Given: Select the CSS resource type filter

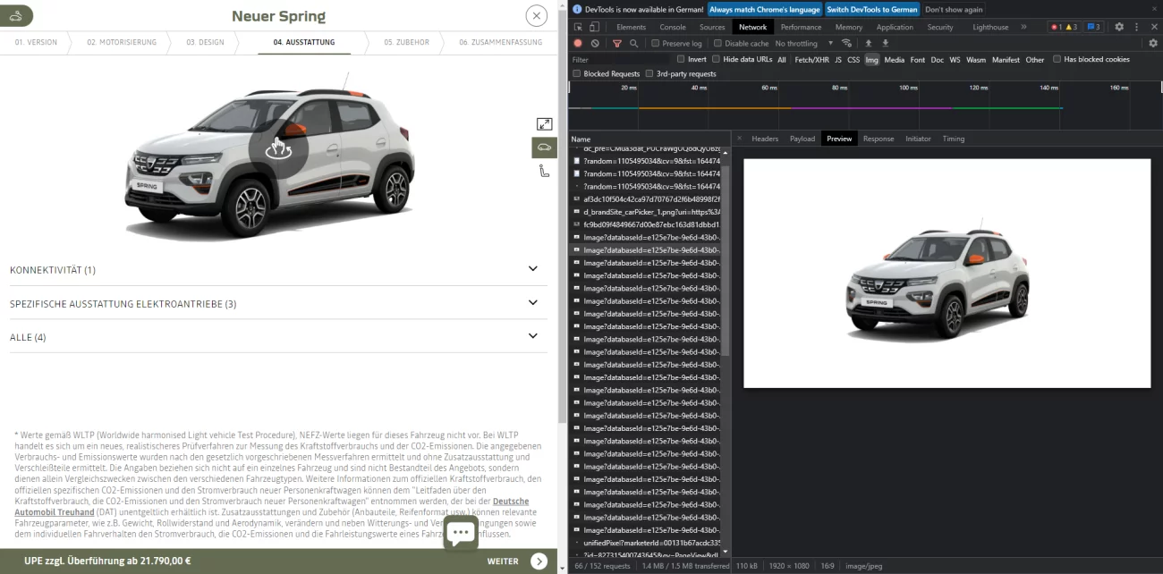Looking at the screenshot, I should (x=853, y=60).
